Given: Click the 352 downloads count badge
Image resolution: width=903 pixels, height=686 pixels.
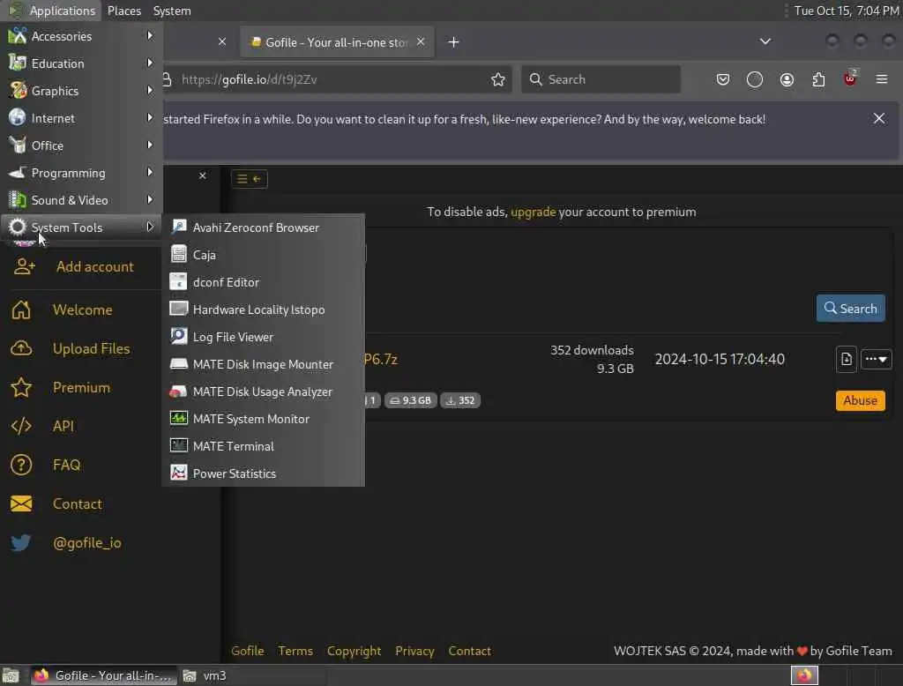Looking at the screenshot, I should 460,400.
